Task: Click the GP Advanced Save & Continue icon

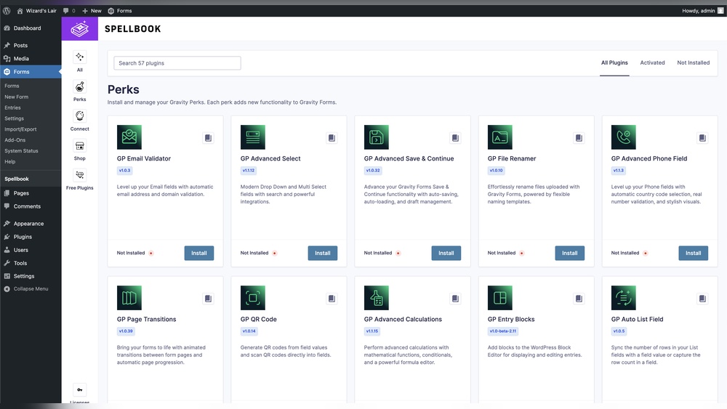Action: point(376,137)
